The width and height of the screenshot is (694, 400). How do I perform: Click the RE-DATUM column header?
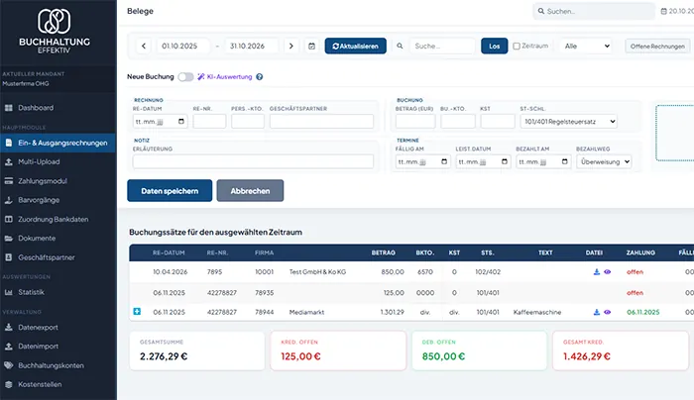[169, 252]
